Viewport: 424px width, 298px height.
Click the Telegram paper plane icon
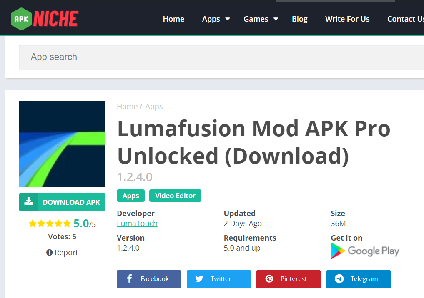[339, 278]
